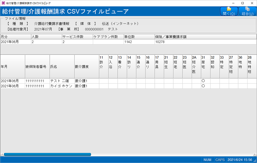Viewport: 257px width, 163px height.
Task: Minimize the CSV viewer window
Action: pos(233,3)
